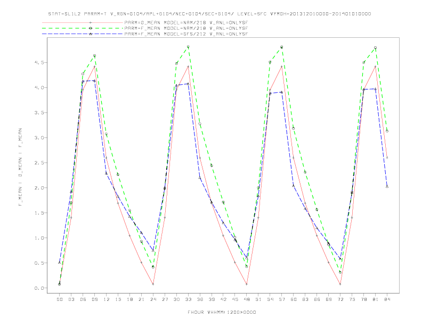Image resolution: width=422 pixels, height=326 pixels.
Task: Select legend text PARM=O_MEAN MODEL=NAM/218
Action: pyautogui.click(x=165, y=22)
